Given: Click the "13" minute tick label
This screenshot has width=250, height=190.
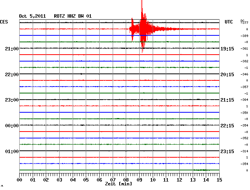Looking at the screenshot, I should (x=193, y=180).
